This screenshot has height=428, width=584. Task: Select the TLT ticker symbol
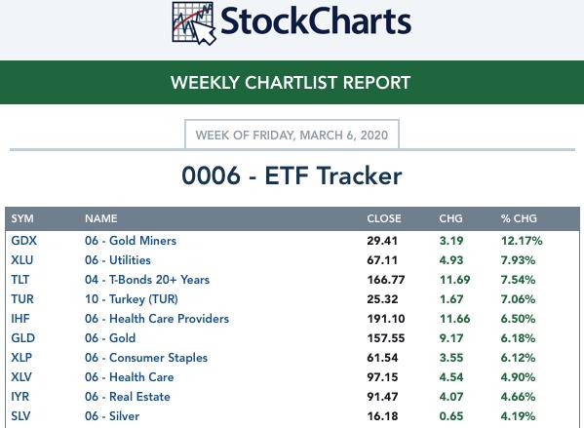(x=20, y=280)
